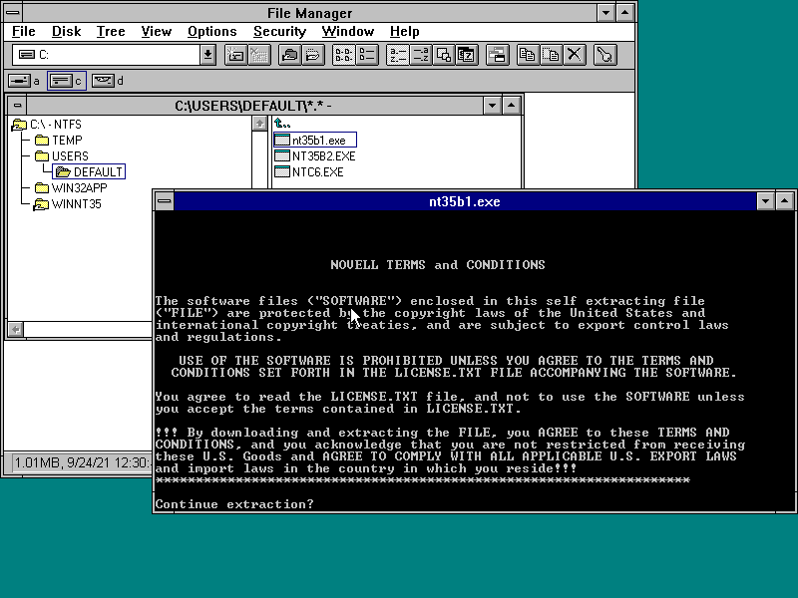
Task: Select the nt35b1.exe file
Action: tap(315, 140)
